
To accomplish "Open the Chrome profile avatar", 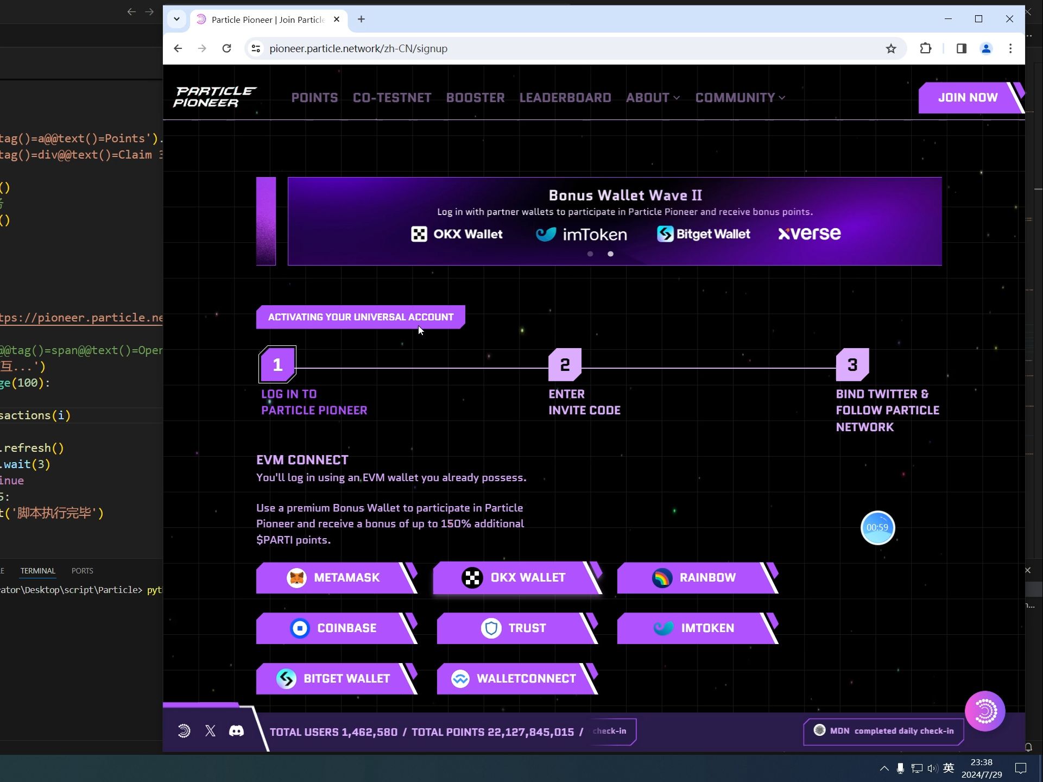I will point(986,48).
